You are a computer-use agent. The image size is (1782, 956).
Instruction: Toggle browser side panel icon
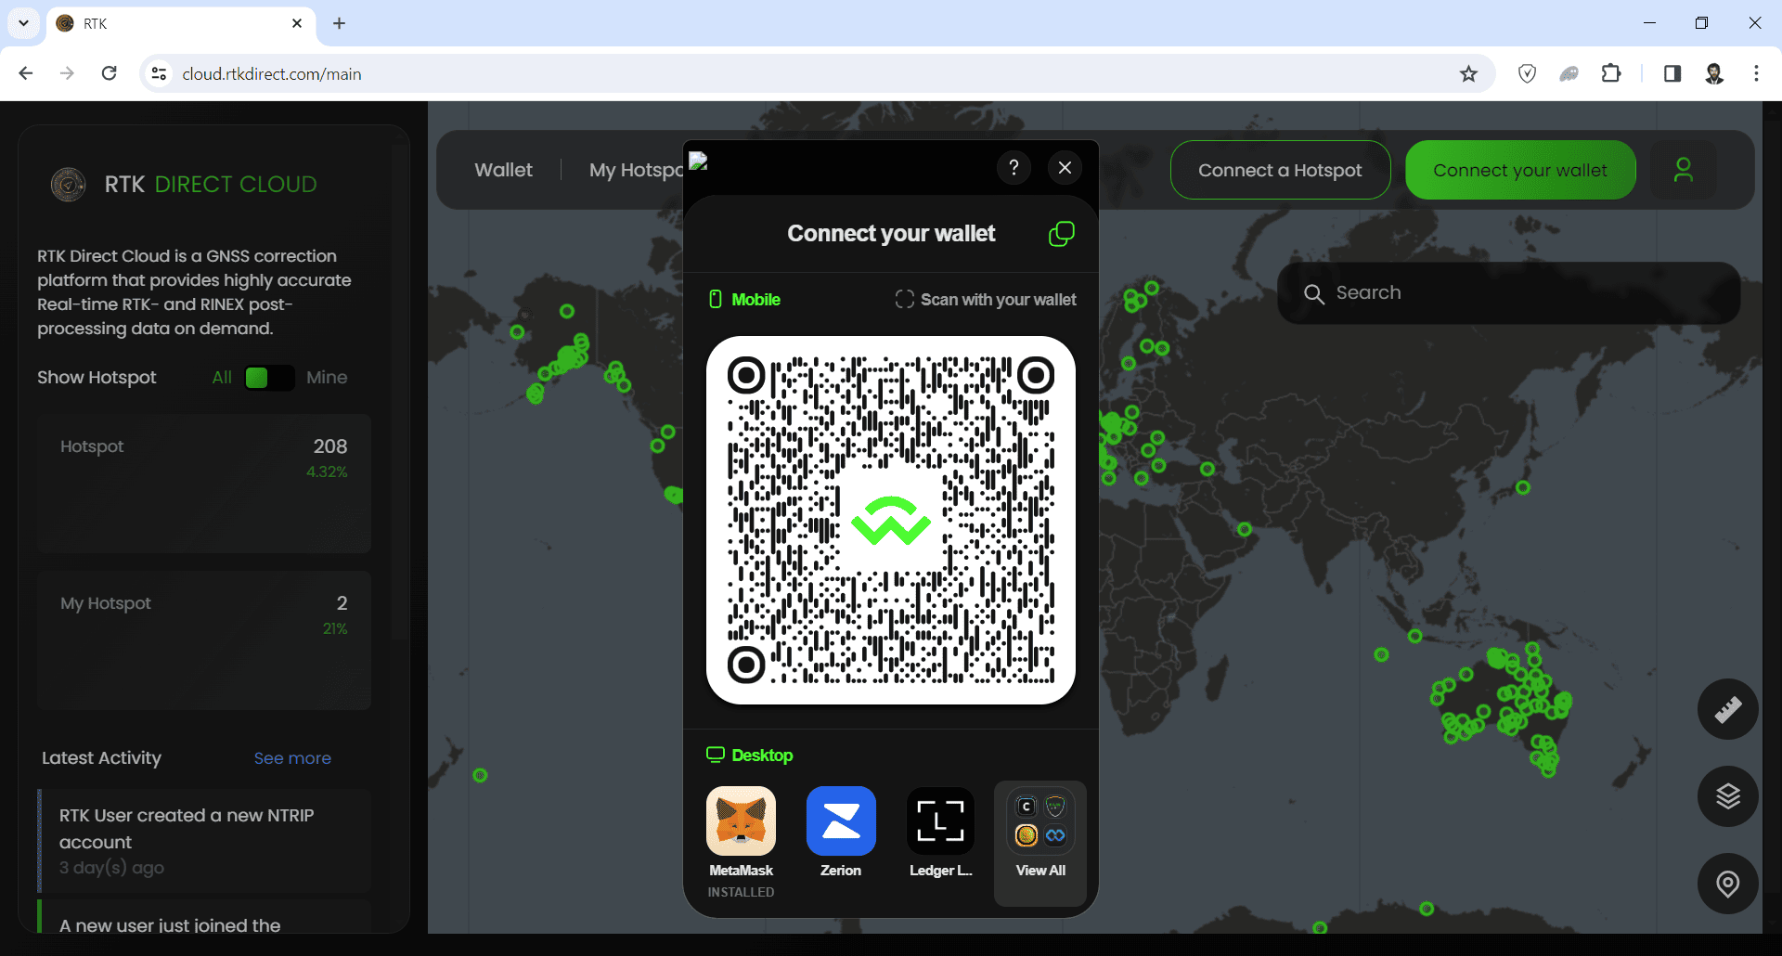click(1672, 73)
